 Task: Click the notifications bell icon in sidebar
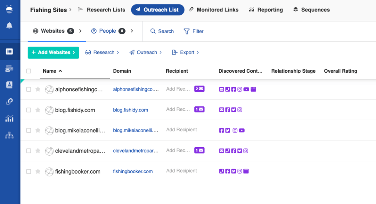[10, 25]
